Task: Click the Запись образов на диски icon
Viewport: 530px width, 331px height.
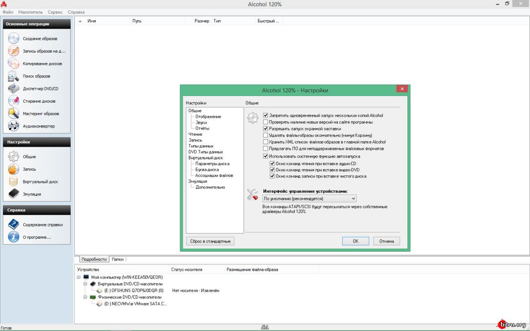Action: point(14,51)
